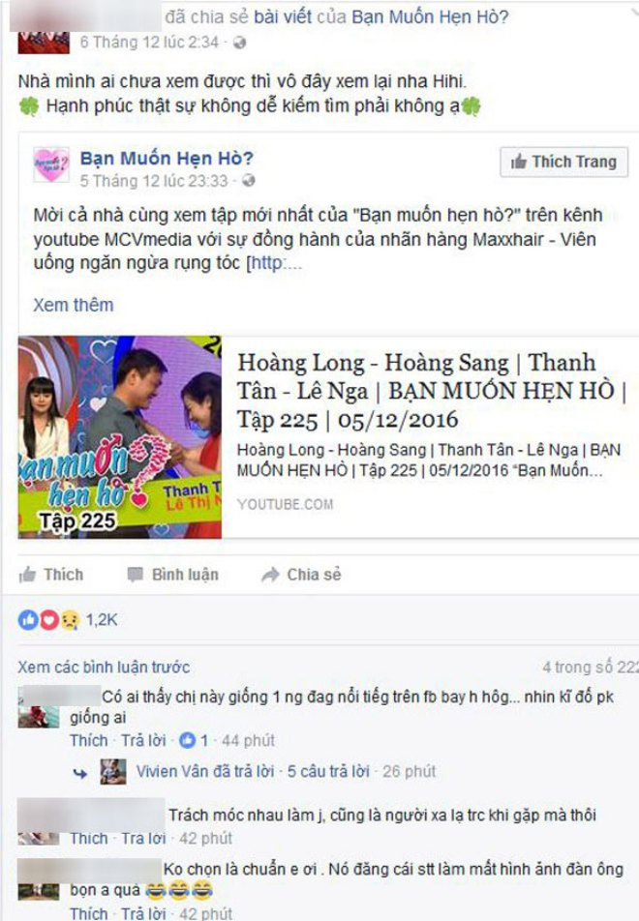
Task: Click the Chia sẻ share arrow icon
Action: click(270, 575)
